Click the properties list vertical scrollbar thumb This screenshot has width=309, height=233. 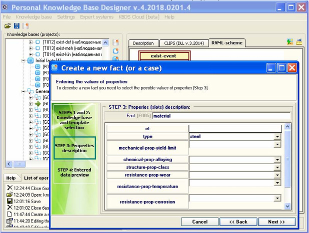click(x=287, y=159)
